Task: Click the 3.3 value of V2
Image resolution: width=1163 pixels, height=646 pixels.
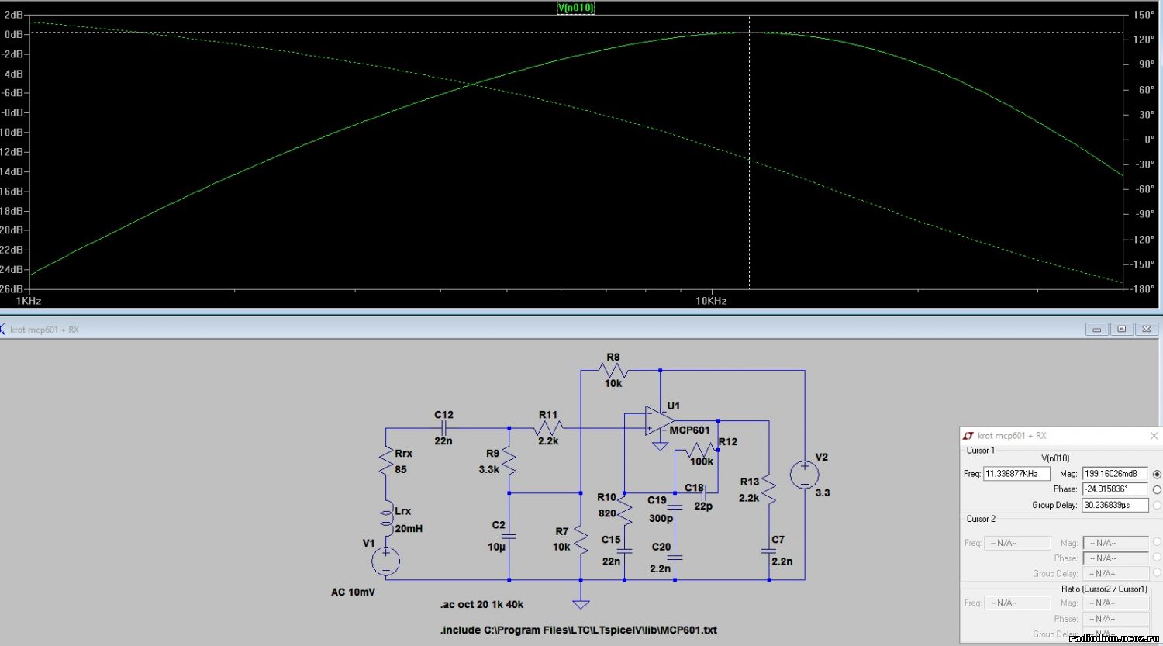Action: click(823, 492)
